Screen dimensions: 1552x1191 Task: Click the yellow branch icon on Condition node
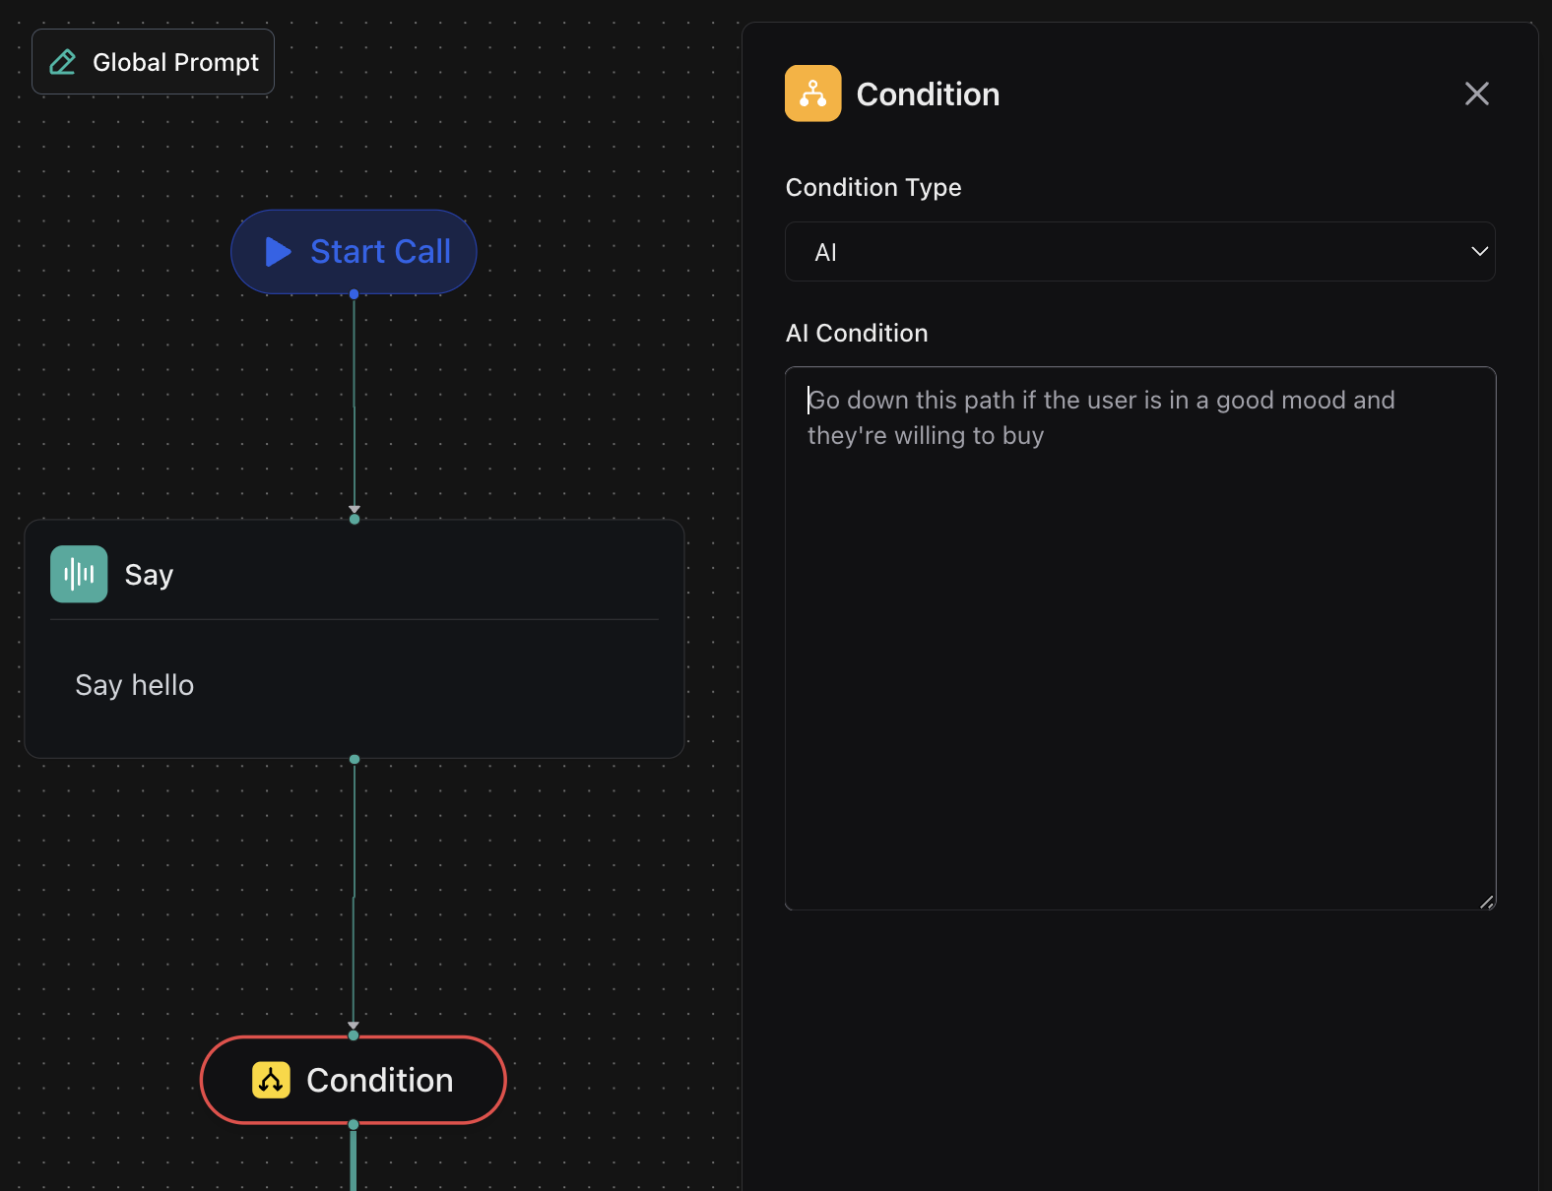coord(271,1080)
